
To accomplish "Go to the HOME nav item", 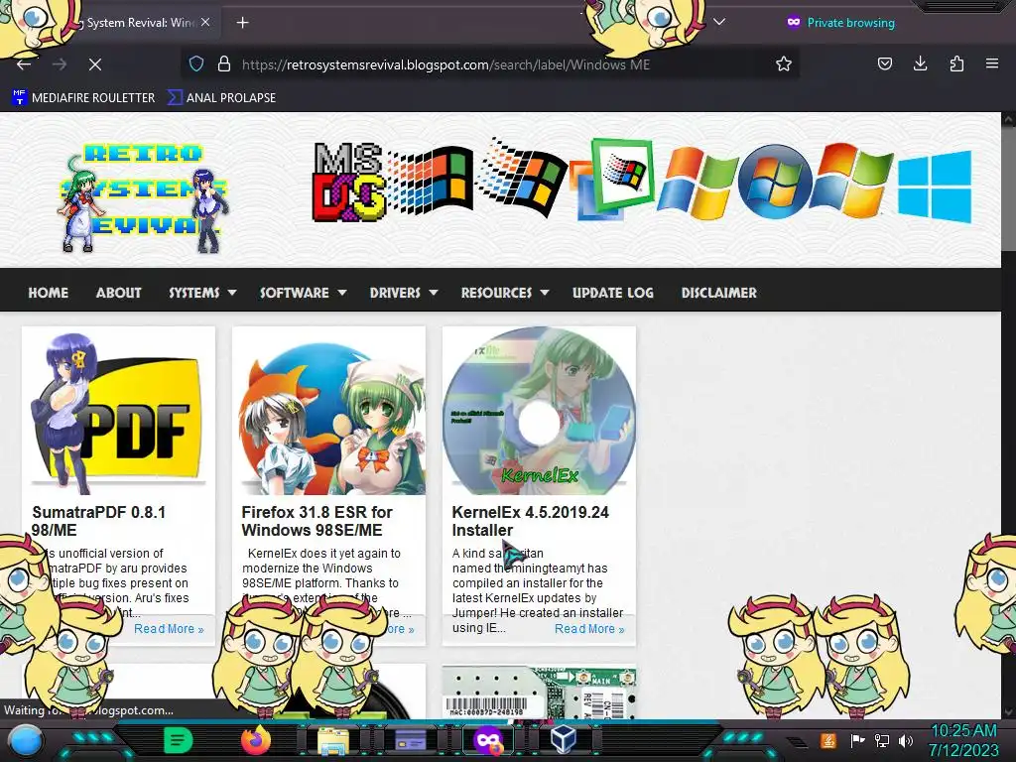I will click(x=48, y=293).
